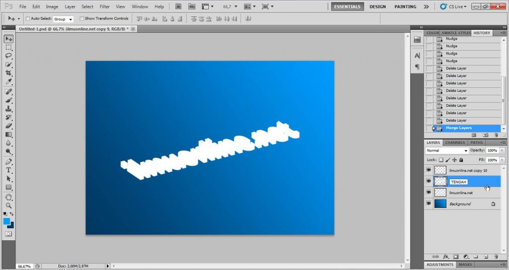The width and height of the screenshot is (509, 270).
Task: Hide the TENGAH layer
Action: click(428, 181)
